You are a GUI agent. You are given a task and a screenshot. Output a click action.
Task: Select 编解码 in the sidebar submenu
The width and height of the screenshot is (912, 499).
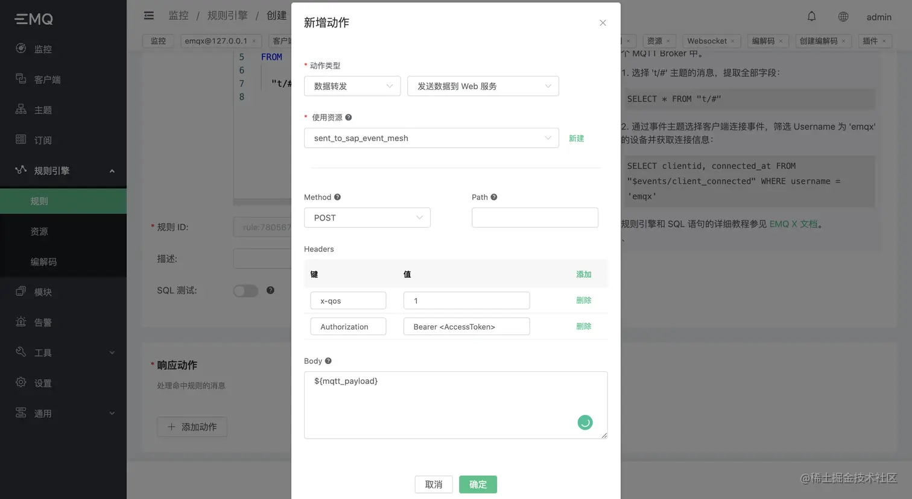[x=63, y=262]
